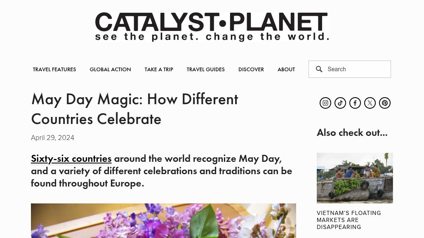424x238 pixels.
Task: Click the May Day article title
Action: (x=134, y=109)
